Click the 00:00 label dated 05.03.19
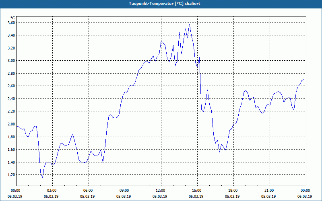Viewport: 322px width, 201px height. click(16, 191)
